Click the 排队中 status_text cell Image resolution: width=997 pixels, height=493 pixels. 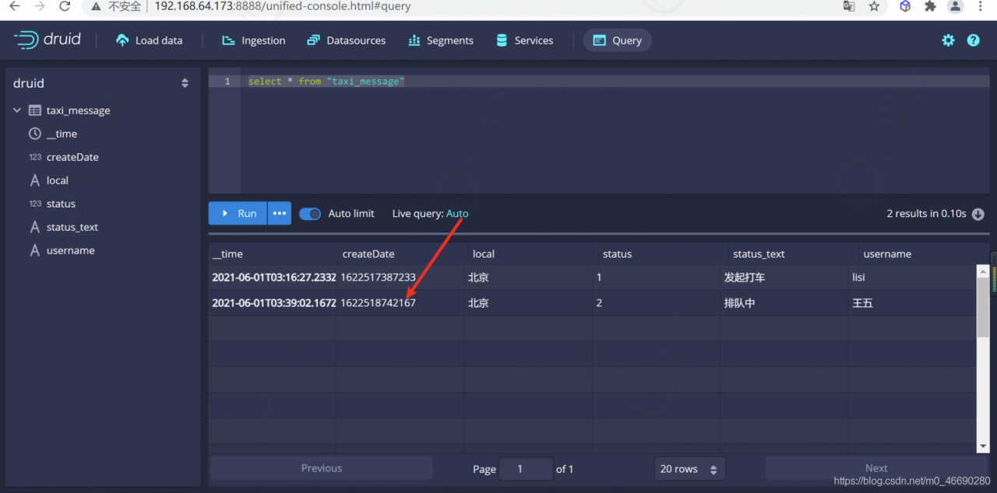tap(739, 303)
